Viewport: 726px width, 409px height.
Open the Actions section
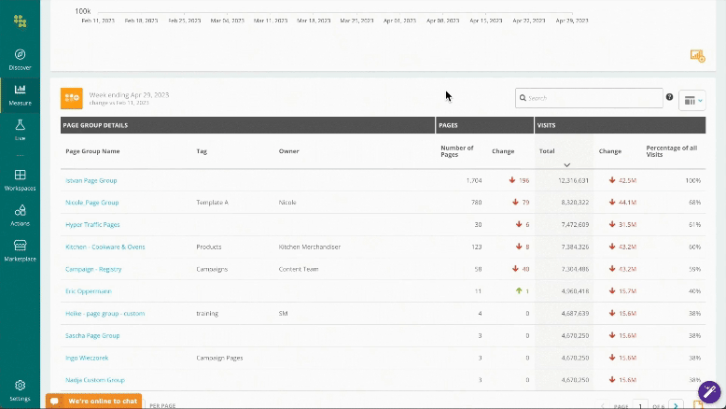20,216
